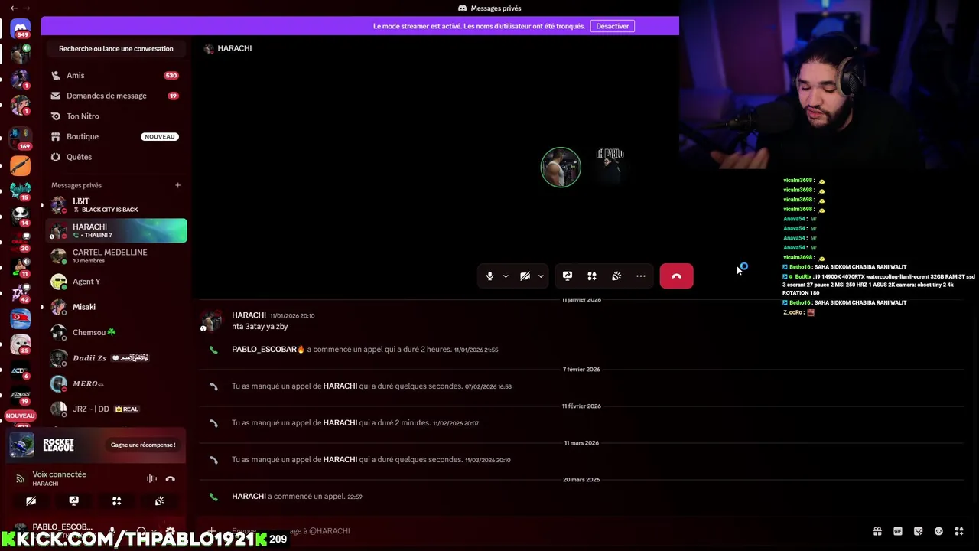979x551 pixels.
Task: Open CARTEL MEDELLINE group chat
Action: pyautogui.click(x=116, y=256)
